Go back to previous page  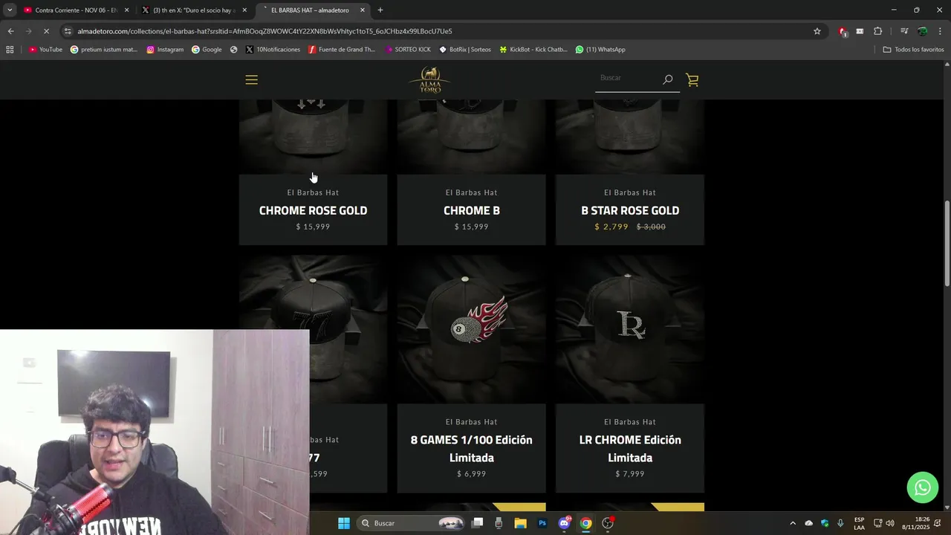click(x=10, y=31)
